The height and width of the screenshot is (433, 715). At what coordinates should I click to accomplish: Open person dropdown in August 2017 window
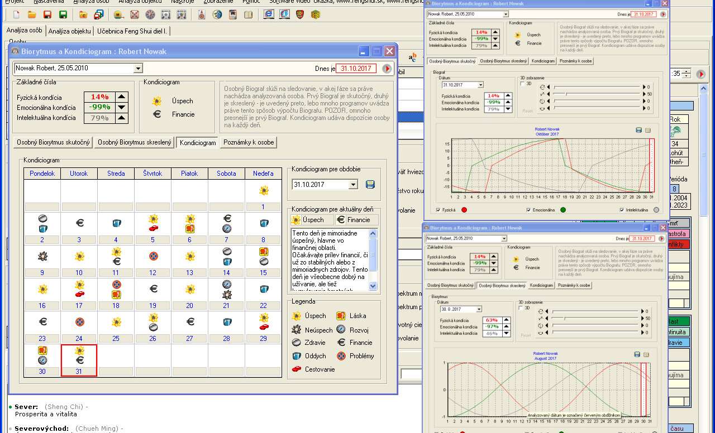pyautogui.click(x=504, y=238)
